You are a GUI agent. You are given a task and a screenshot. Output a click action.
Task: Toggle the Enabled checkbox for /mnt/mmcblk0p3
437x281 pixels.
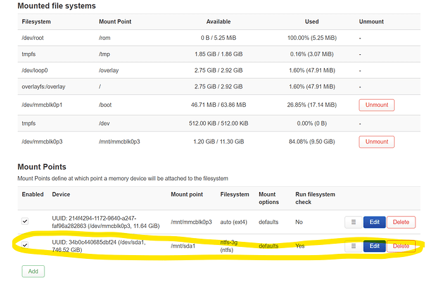(25, 221)
